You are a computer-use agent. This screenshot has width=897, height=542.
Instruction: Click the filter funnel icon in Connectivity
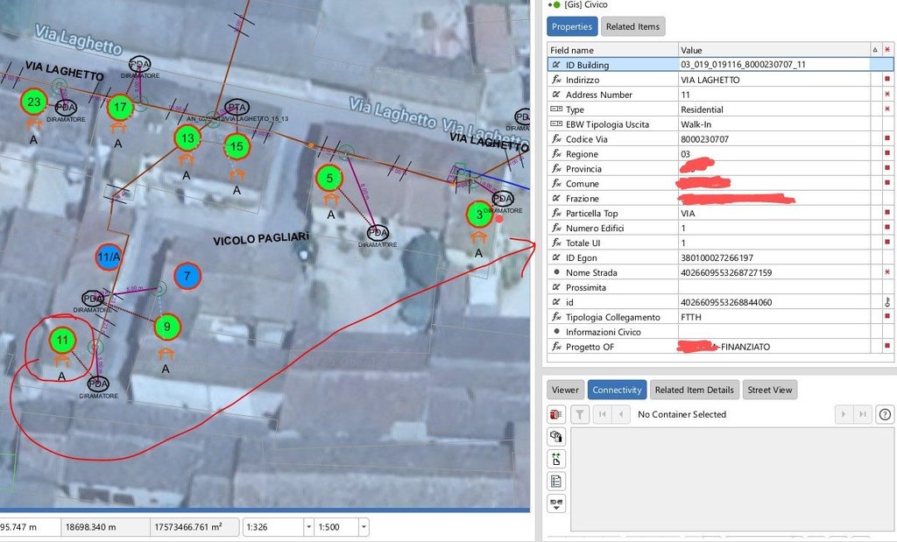[580, 414]
